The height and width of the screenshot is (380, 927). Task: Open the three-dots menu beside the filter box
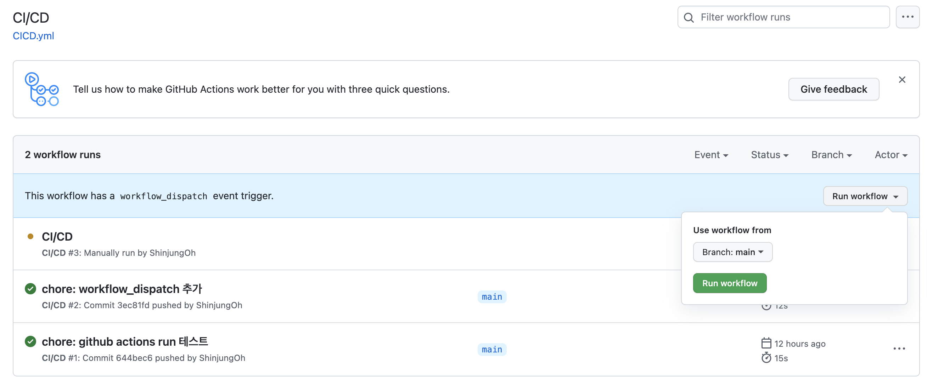[908, 17]
